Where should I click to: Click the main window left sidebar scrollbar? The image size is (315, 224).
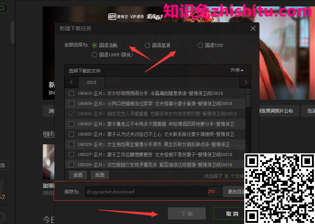coord(12,32)
